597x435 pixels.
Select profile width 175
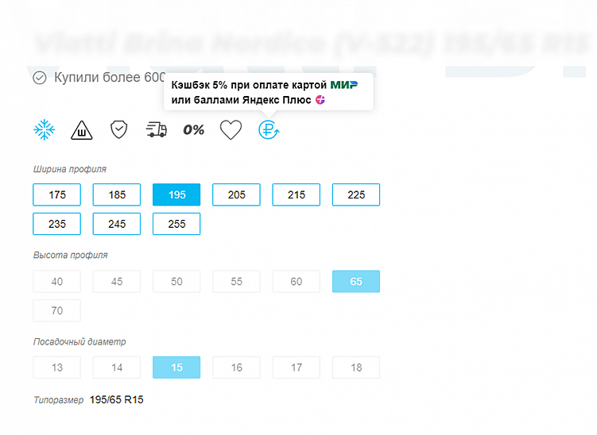coord(57,195)
